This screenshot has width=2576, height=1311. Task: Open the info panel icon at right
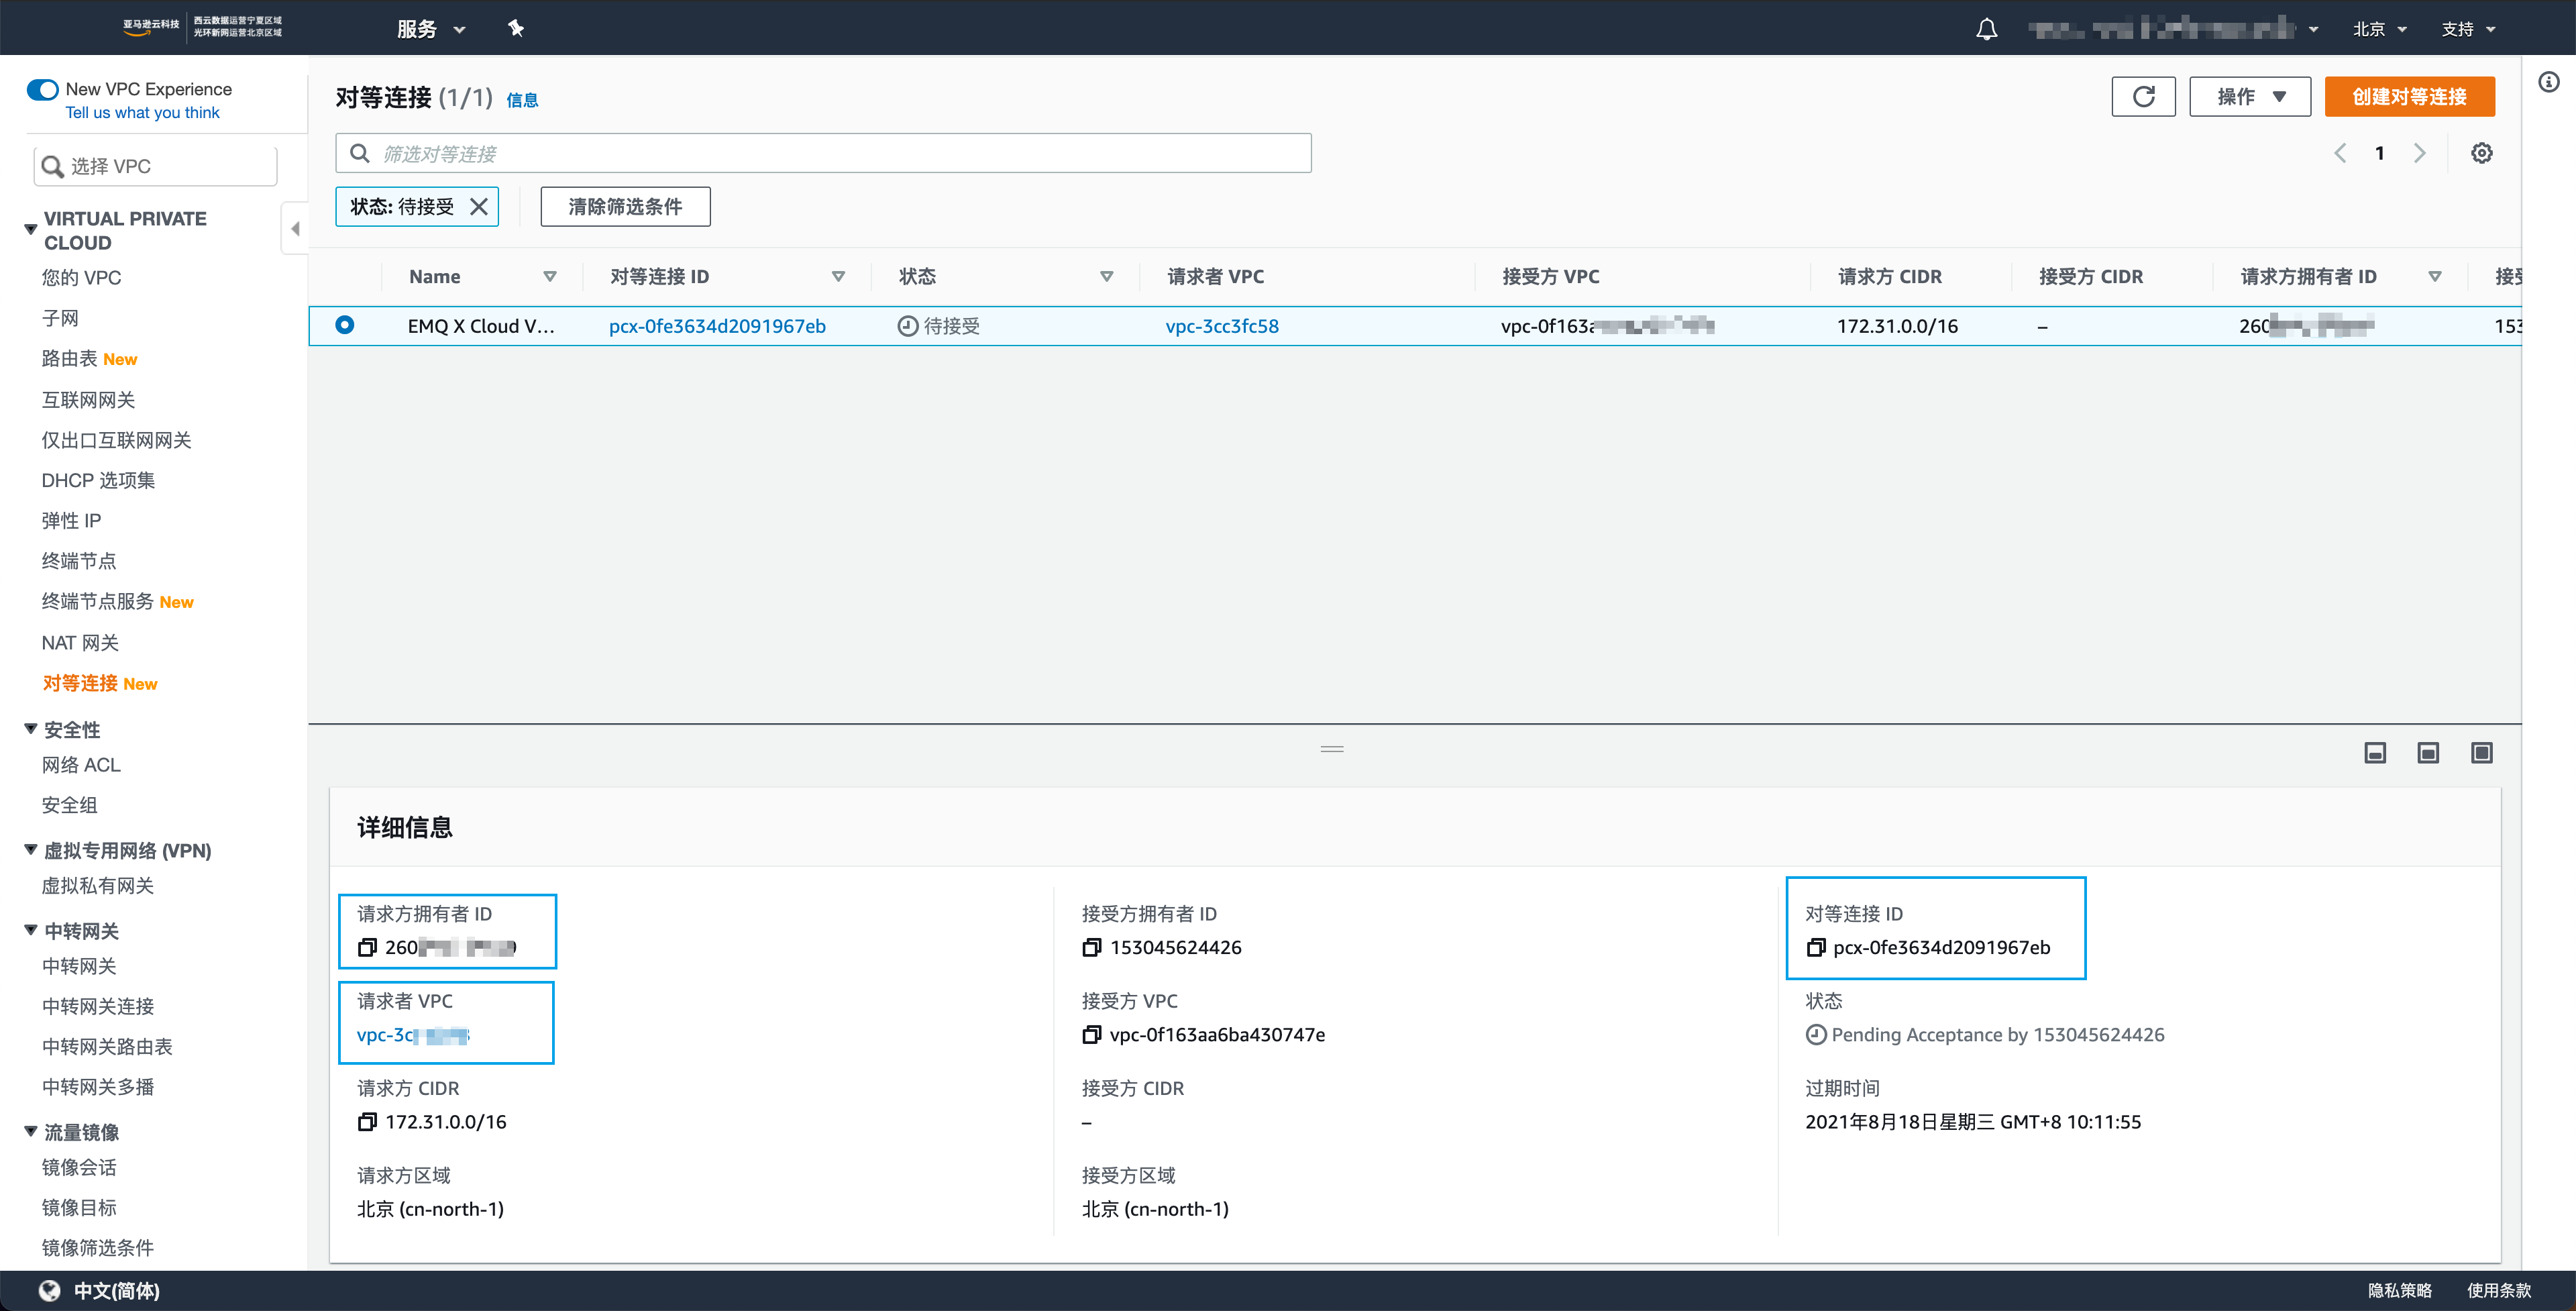click(2548, 82)
